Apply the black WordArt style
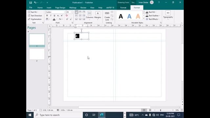 [x=121, y=16]
